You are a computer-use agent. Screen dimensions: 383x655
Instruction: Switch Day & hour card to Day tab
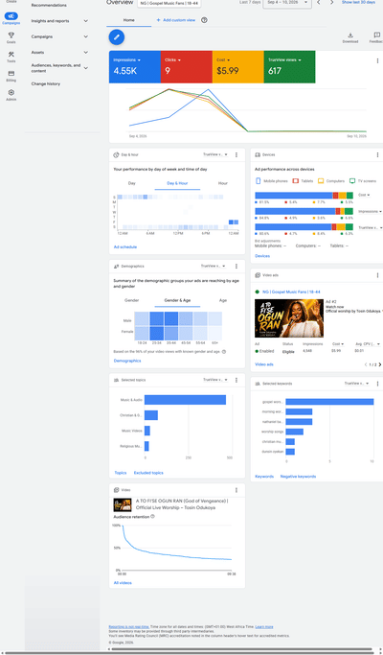[x=132, y=183]
